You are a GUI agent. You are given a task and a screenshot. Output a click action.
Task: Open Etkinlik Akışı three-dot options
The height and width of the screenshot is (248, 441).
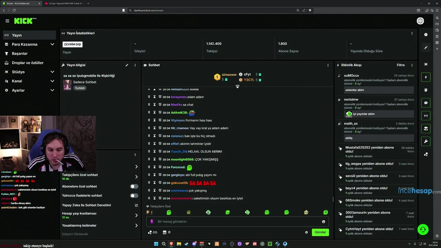pyautogui.click(x=412, y=65)
